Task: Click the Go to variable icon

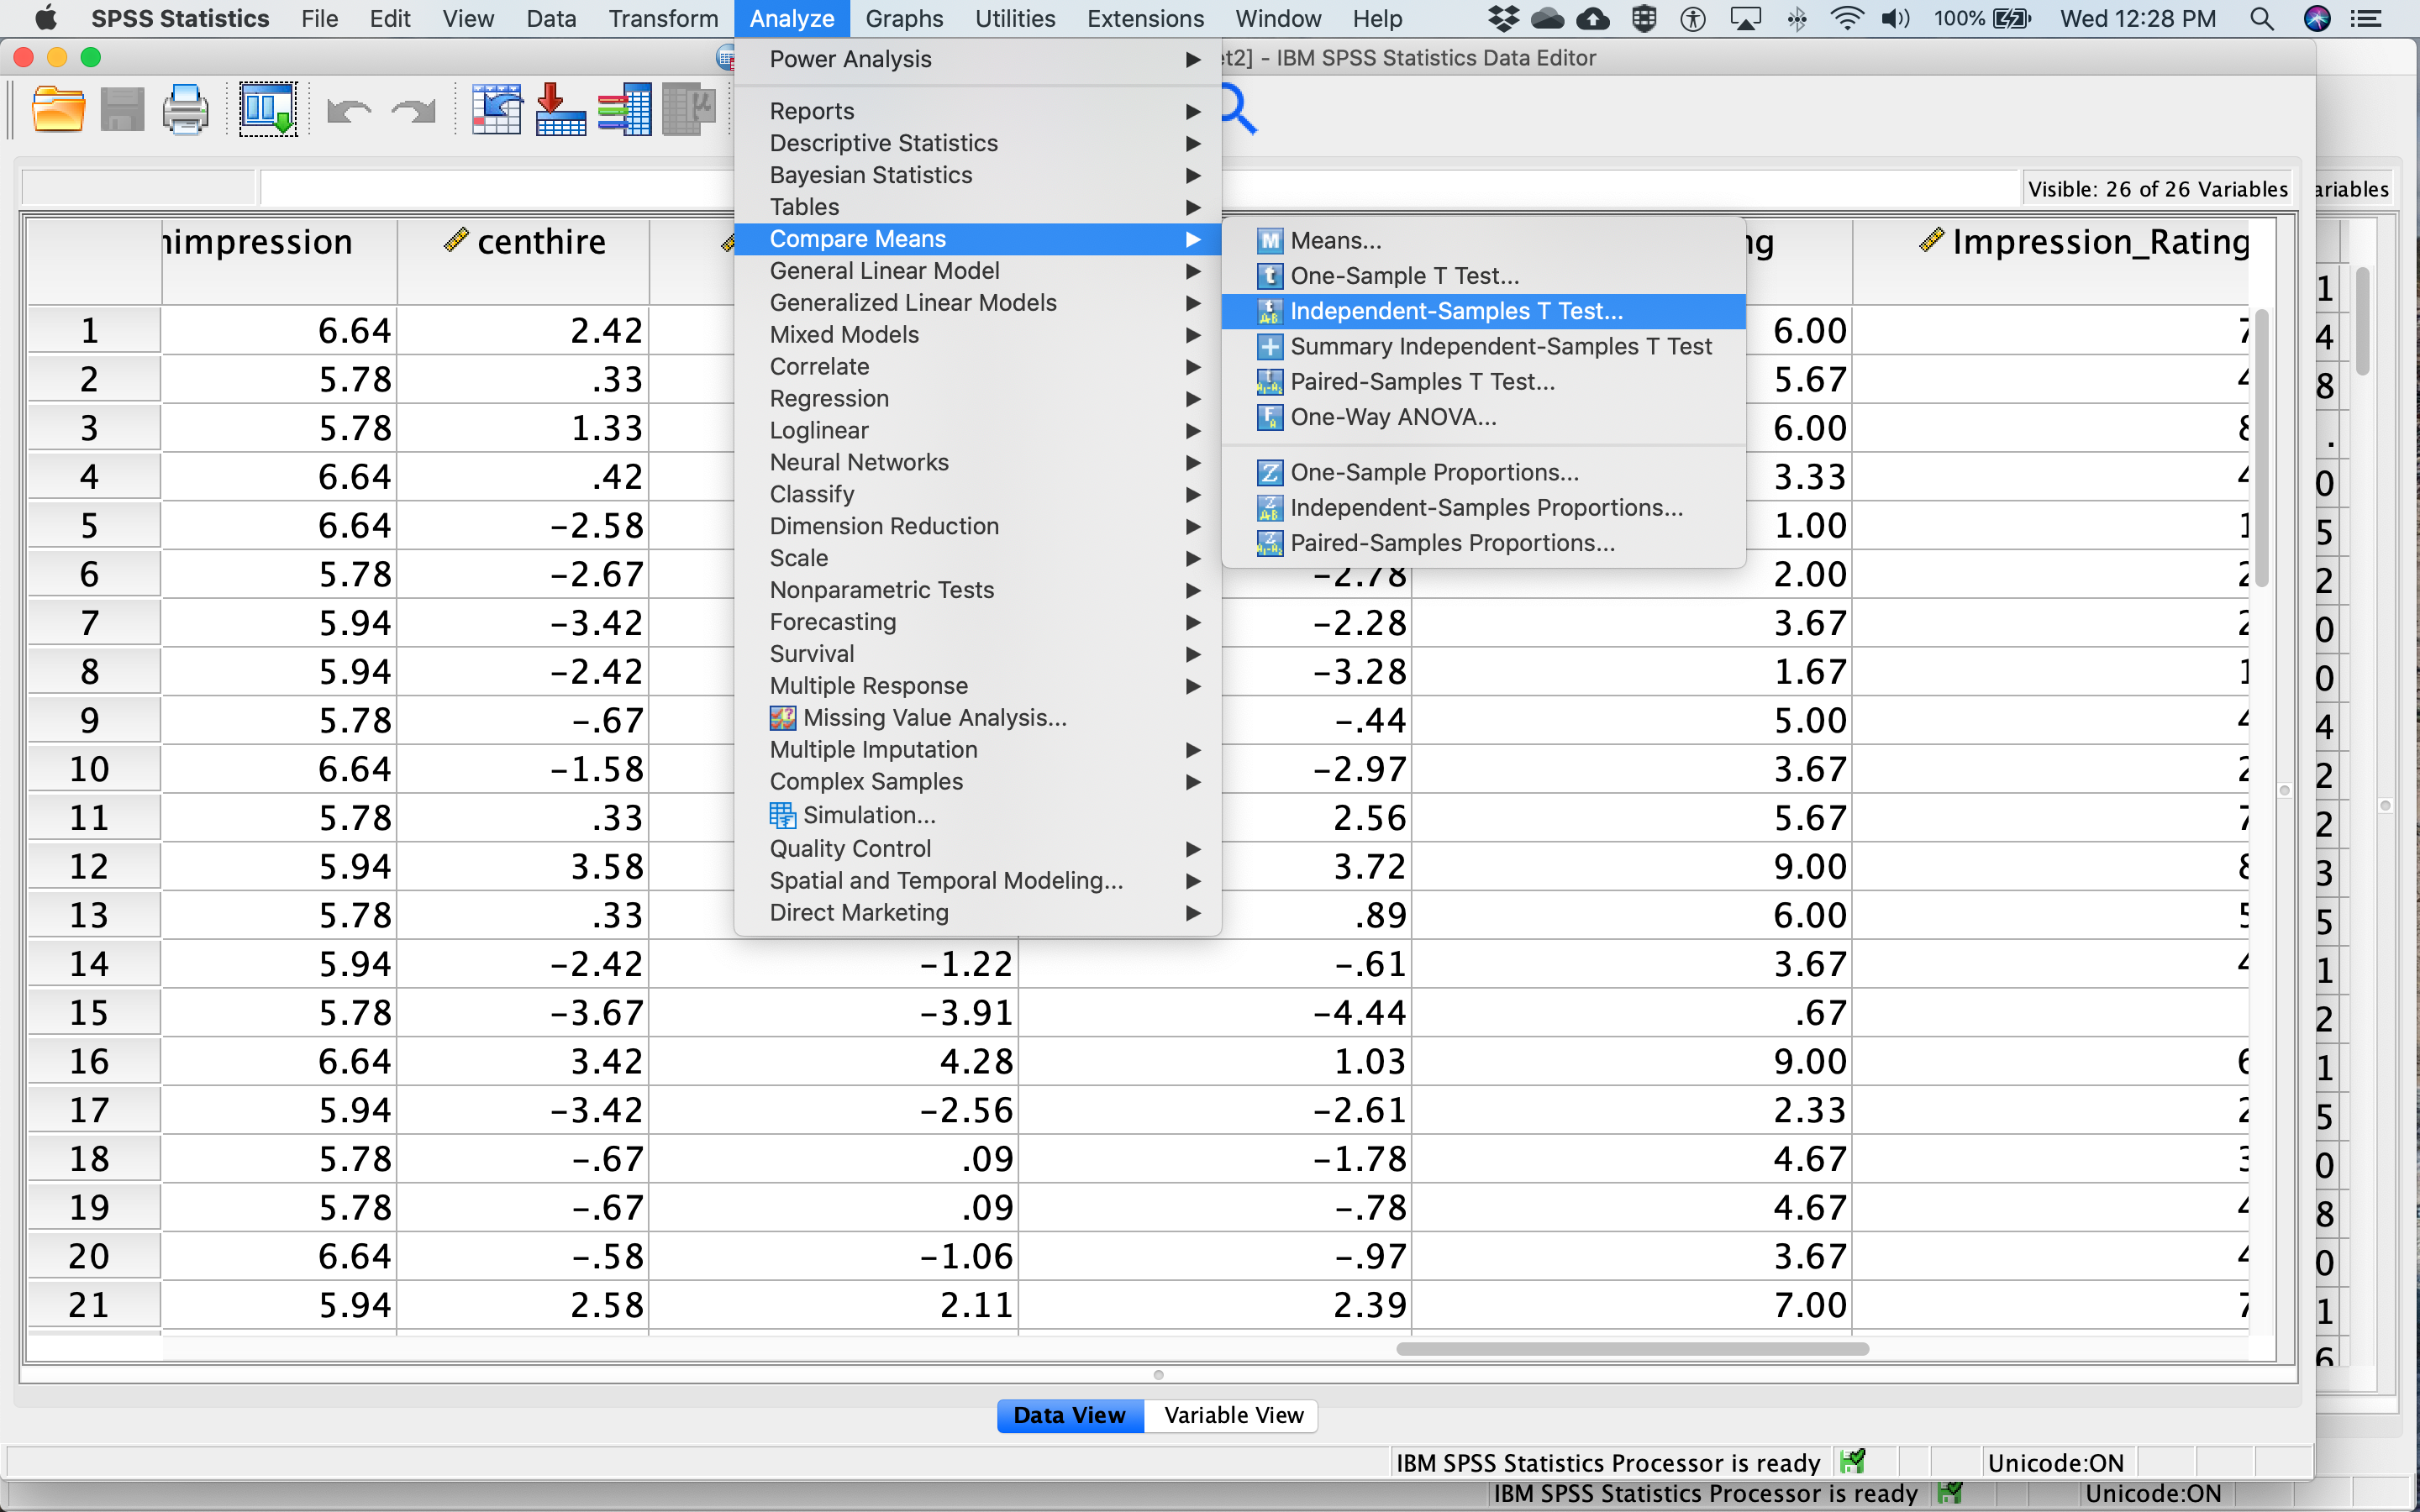Action: pos(561,109)
